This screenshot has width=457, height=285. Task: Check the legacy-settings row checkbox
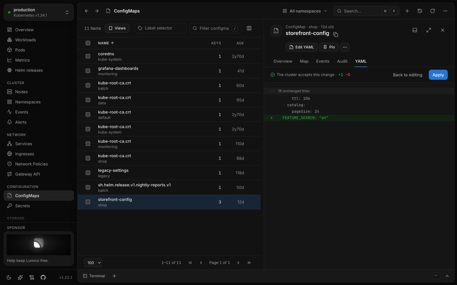[x=88, y=173]
